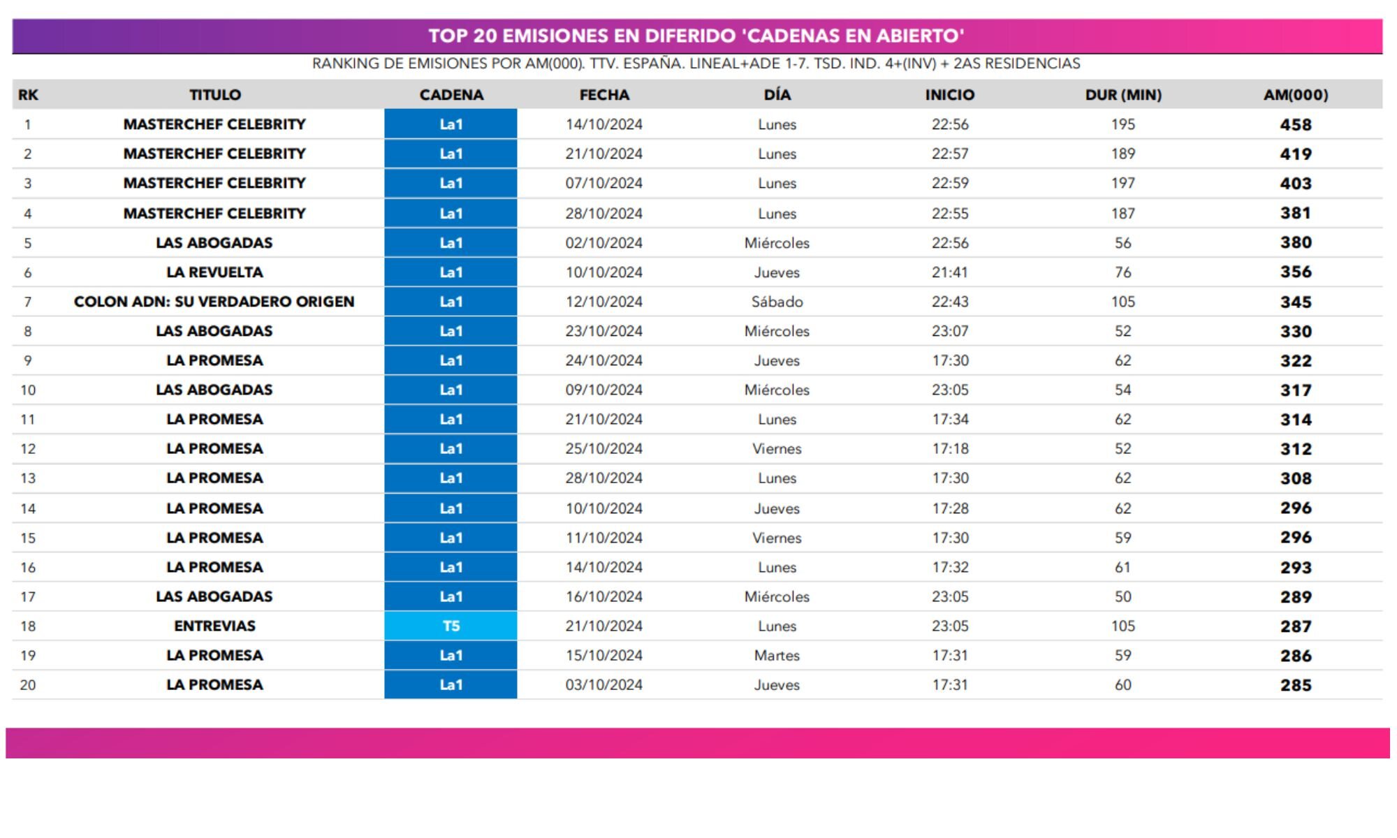Click the ENTREVIAS title cell
The height and width of the screenshot is (838, 1397).
point(214,626)
